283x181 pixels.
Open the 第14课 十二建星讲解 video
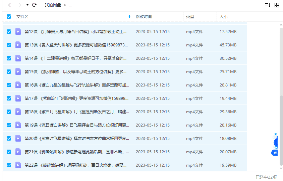click(x=75, y=58)
